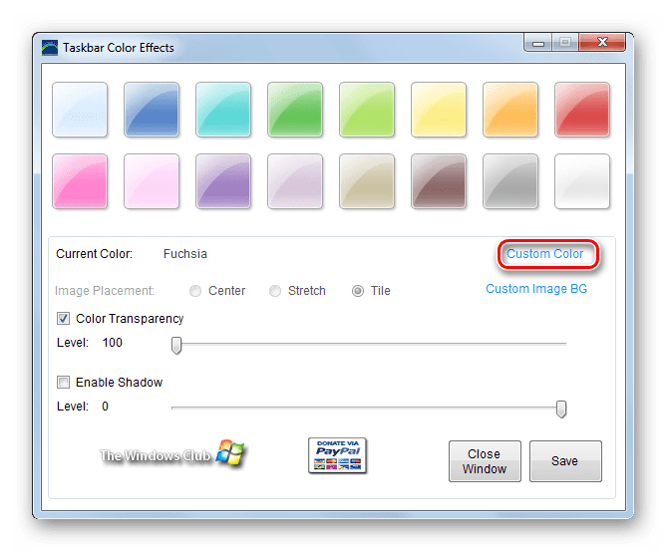Select the pale lavender swatch
Screen dimensions: 667x552
click(x=295, y=181)
